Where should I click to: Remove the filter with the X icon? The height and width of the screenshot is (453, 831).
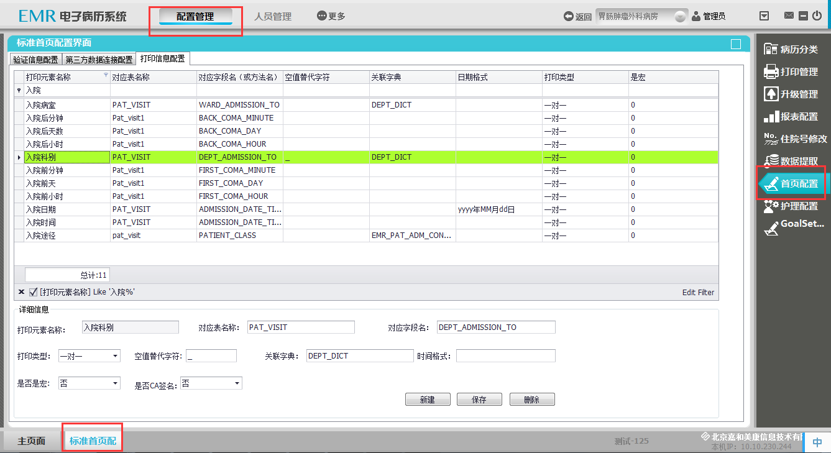click(x=21, y=291)
